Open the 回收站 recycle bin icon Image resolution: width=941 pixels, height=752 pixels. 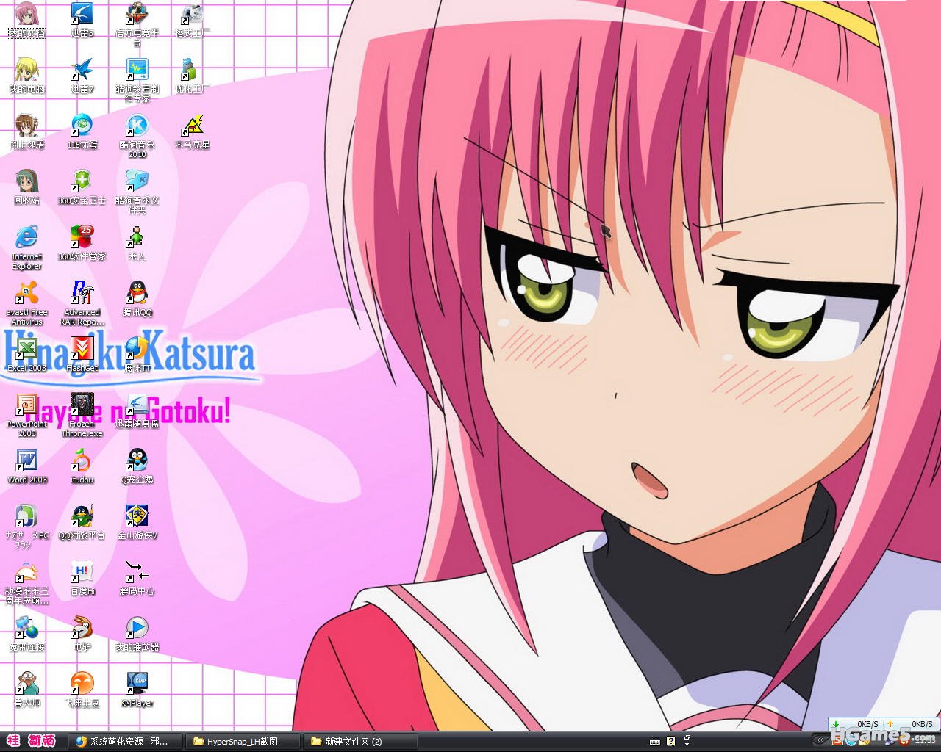(26, 182)
